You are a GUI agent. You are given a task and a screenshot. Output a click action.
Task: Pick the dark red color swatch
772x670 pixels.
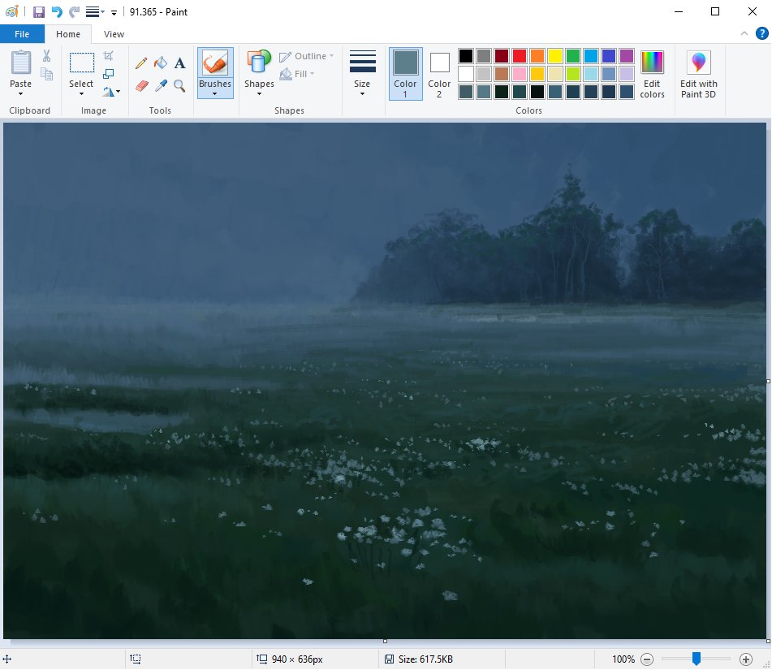tap(502, 56)
